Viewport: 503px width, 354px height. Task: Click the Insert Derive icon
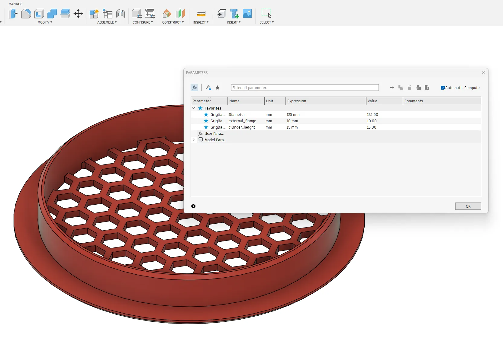pos(221,14)
